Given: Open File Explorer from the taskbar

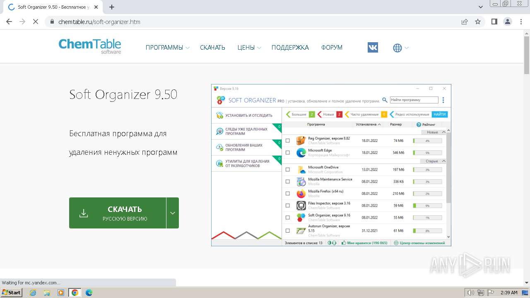Looking at the screenshot, I should tap(47, 293).
